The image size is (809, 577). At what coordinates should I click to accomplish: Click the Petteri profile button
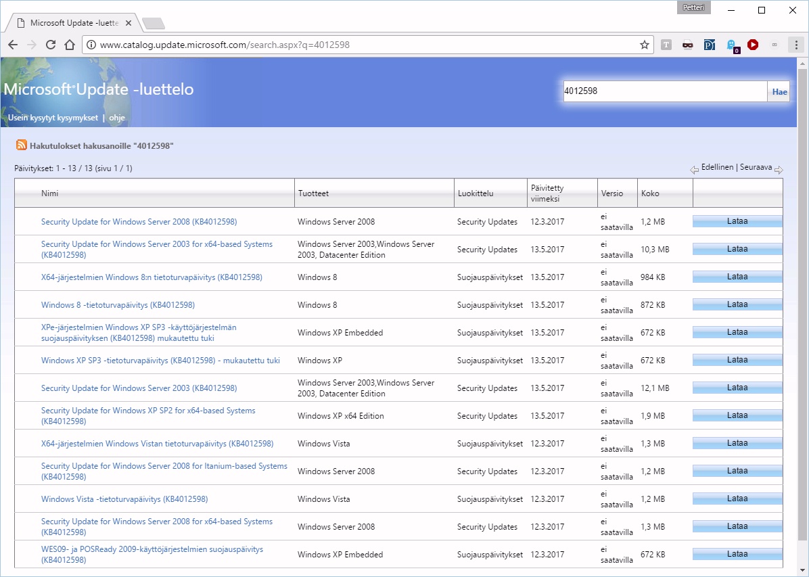694,7
